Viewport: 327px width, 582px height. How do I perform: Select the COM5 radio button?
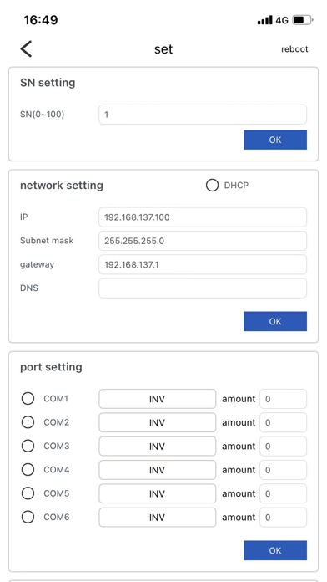[x=28, y=493]
